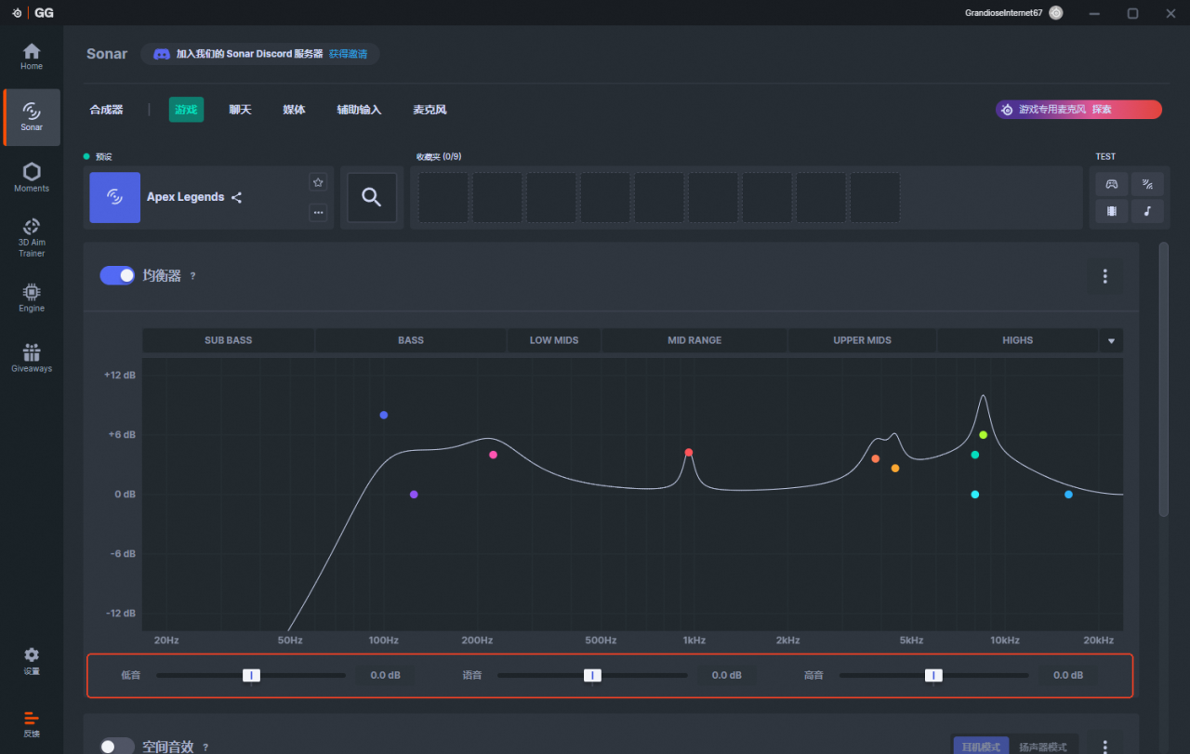Click the 低音 bass slider handle
The image size is (1190, 754).
[x=251, y=675]
